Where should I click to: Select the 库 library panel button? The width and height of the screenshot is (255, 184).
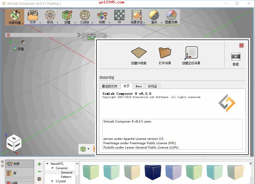(x=20, y=173)
